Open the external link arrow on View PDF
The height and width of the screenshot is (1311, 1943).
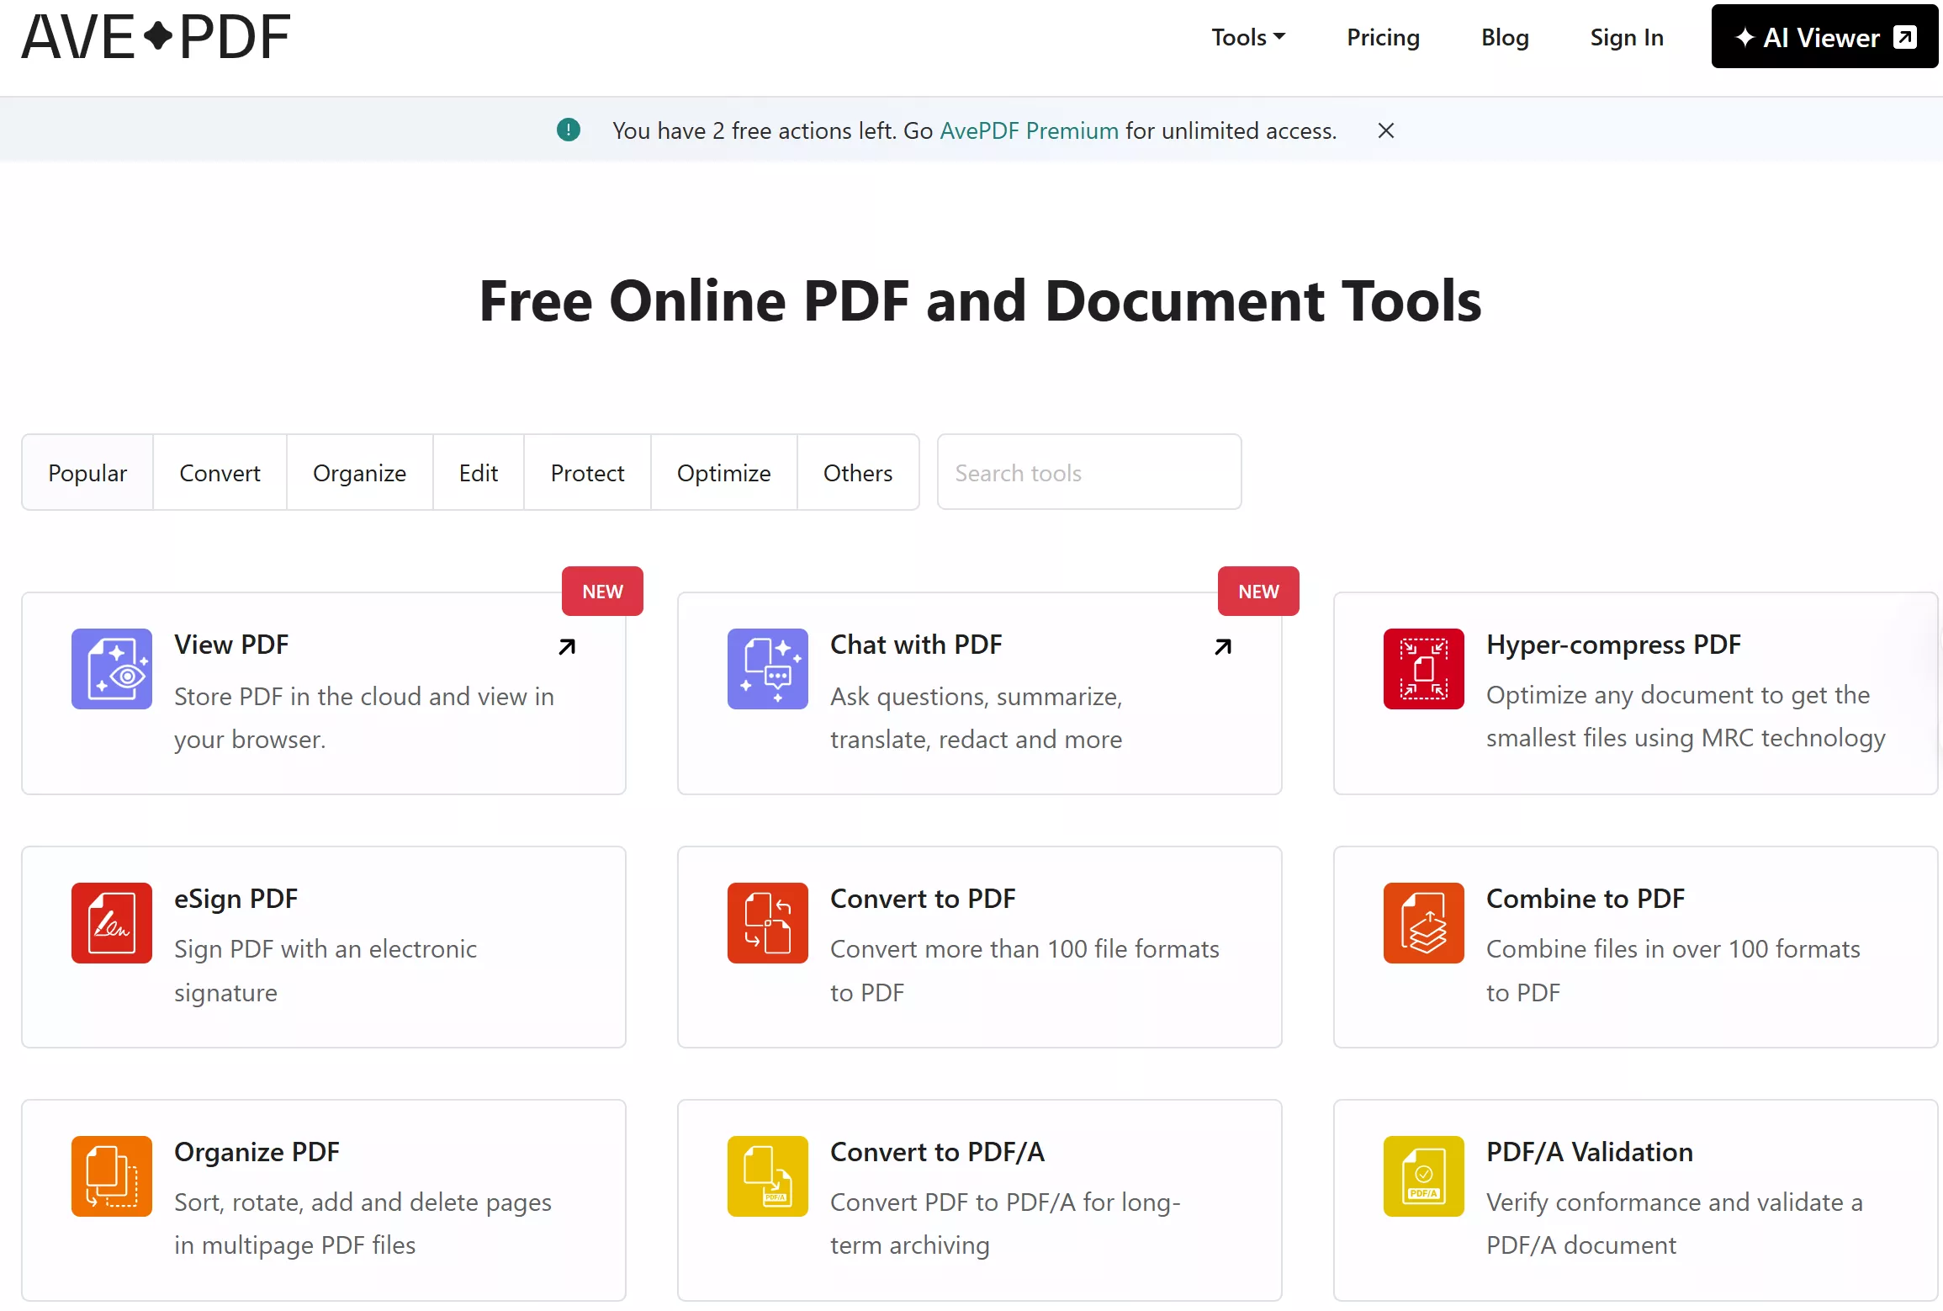click(568, 646)
